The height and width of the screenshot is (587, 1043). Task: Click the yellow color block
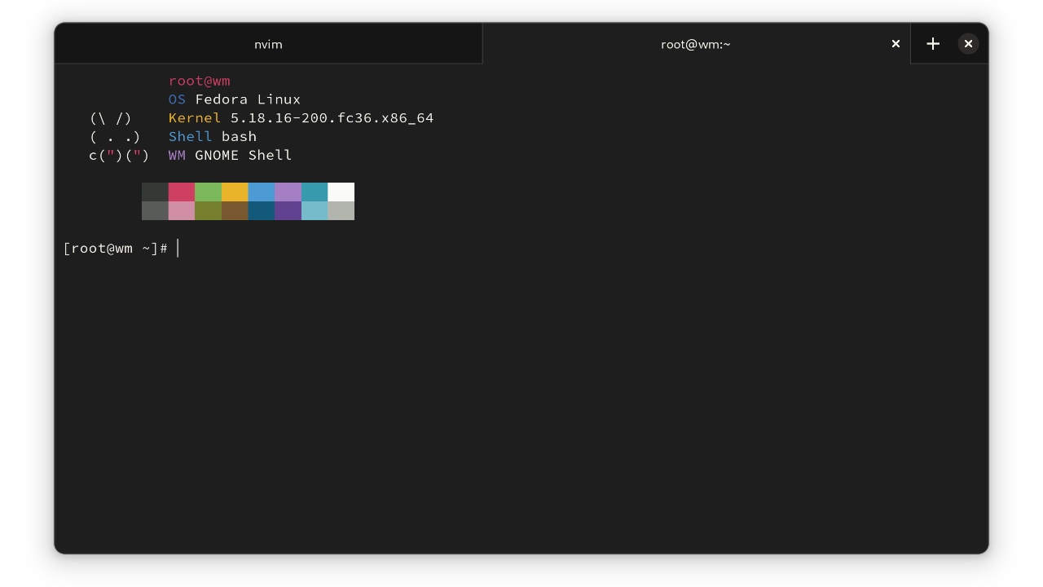pos(235,192)
